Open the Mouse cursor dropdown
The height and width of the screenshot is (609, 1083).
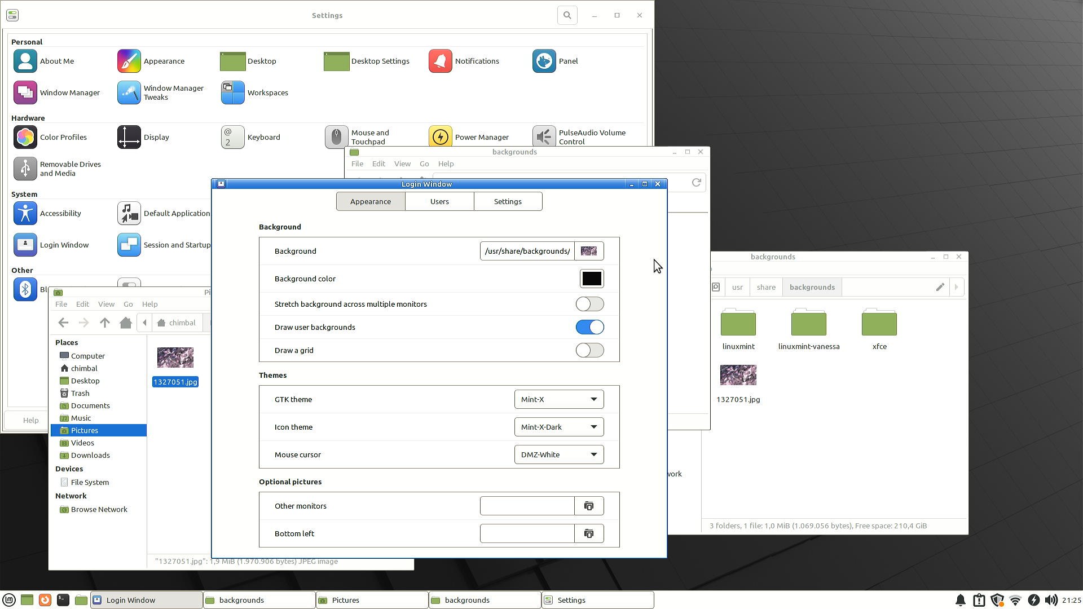click(x=558, y=454)
